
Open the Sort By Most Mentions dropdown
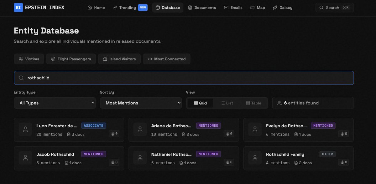141,103
